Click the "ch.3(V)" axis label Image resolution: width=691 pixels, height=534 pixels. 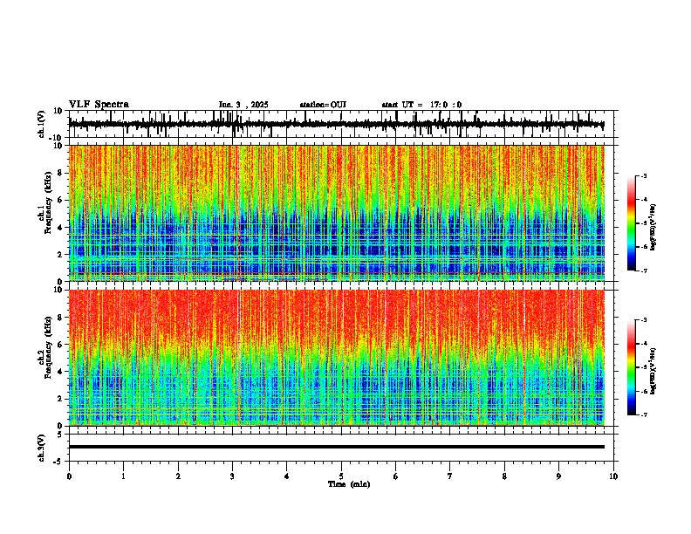[42, 448]
